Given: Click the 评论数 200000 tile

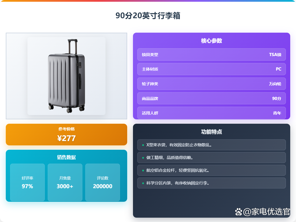Looking at the screenshot, I should pos(103,182).
